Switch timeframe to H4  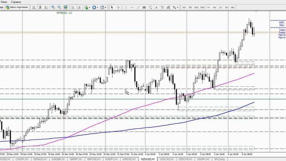coord(214,8)
